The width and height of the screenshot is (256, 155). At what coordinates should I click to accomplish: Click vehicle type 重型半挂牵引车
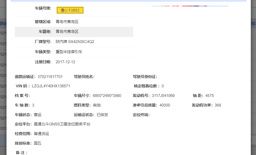point(69,52)
